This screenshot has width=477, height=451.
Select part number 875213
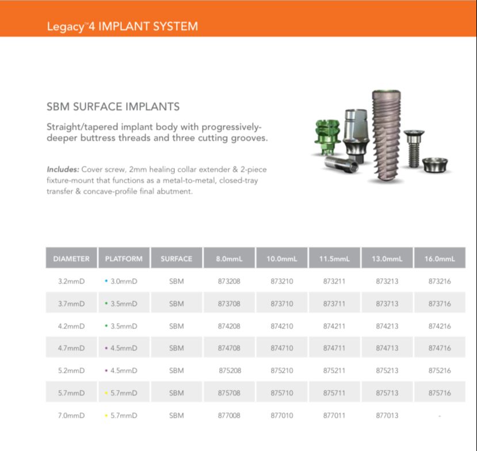(387, 370)
